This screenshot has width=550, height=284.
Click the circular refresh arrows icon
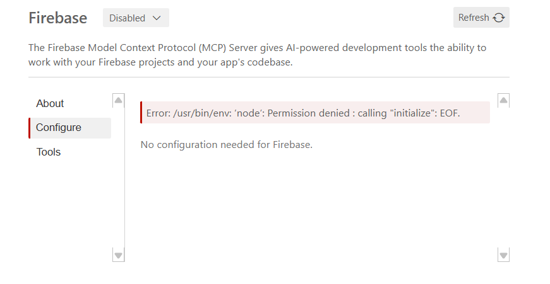coord(499,18)
